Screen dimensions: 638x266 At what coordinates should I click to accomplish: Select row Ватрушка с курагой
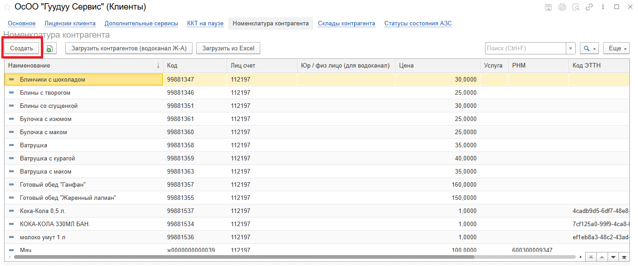(x=317, y=158)
